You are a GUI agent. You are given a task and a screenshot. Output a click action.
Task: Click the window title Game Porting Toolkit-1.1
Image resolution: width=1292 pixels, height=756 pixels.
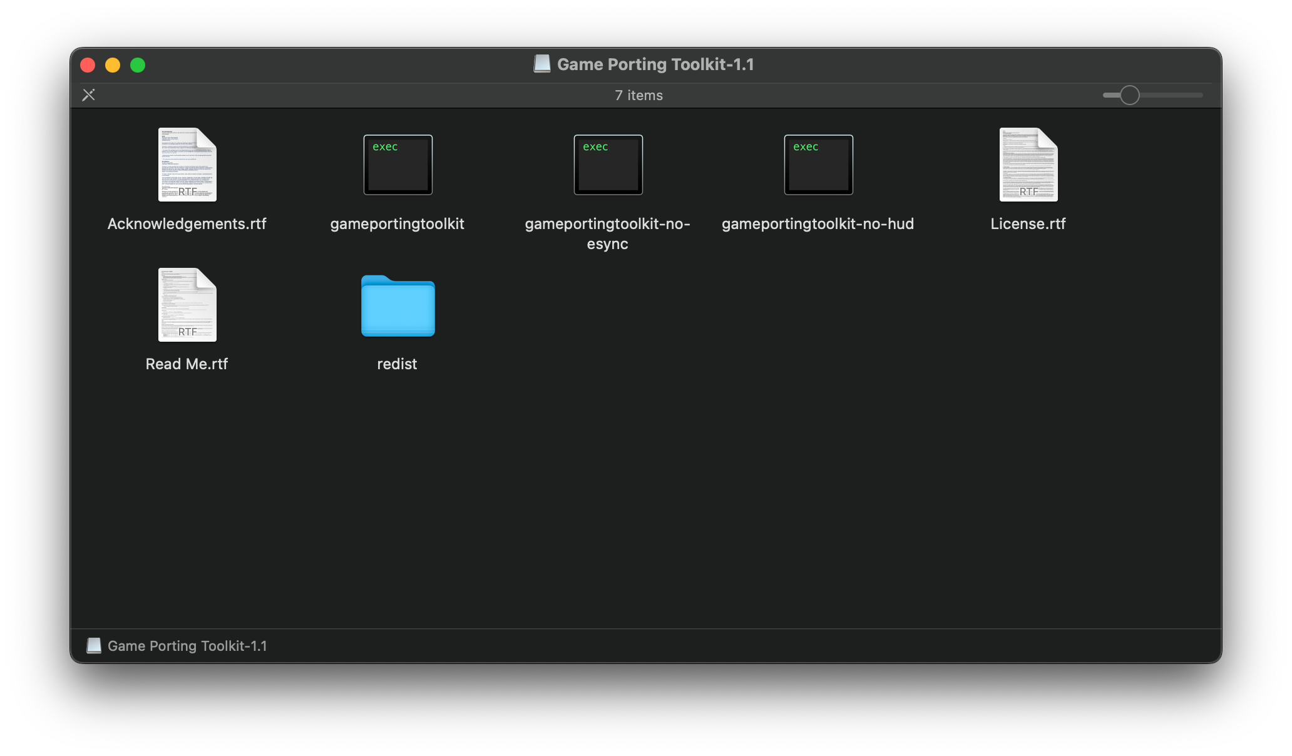coord(655,64)
